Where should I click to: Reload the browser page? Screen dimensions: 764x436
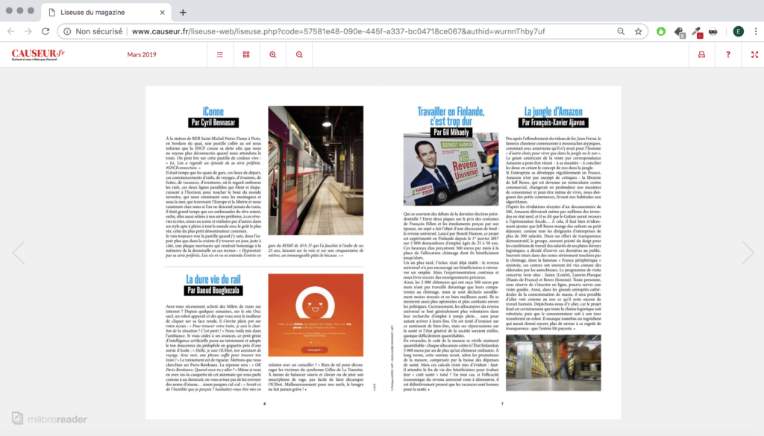point(46,31)
